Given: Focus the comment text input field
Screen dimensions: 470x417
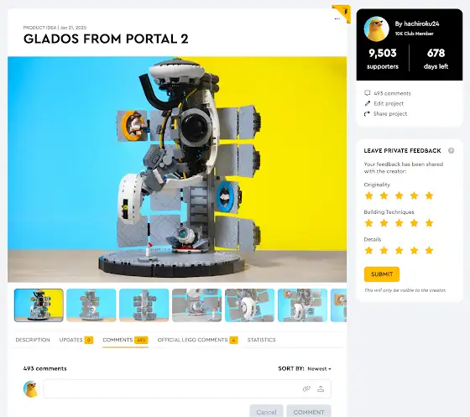Looking at the screenshot, I should tap(172, 388).
